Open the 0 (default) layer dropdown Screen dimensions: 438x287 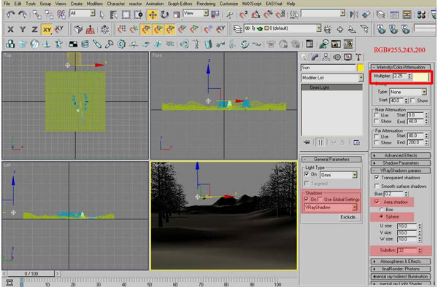(282, 28)
